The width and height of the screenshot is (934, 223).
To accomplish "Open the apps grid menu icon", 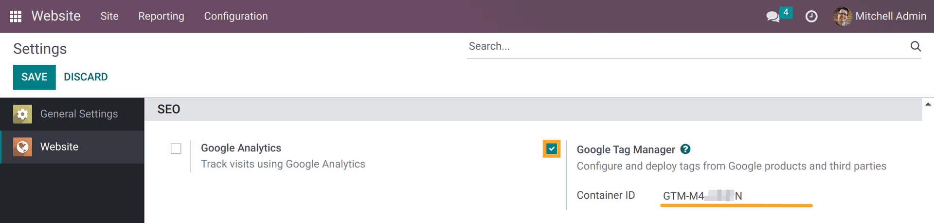I will tap(16, 16).
